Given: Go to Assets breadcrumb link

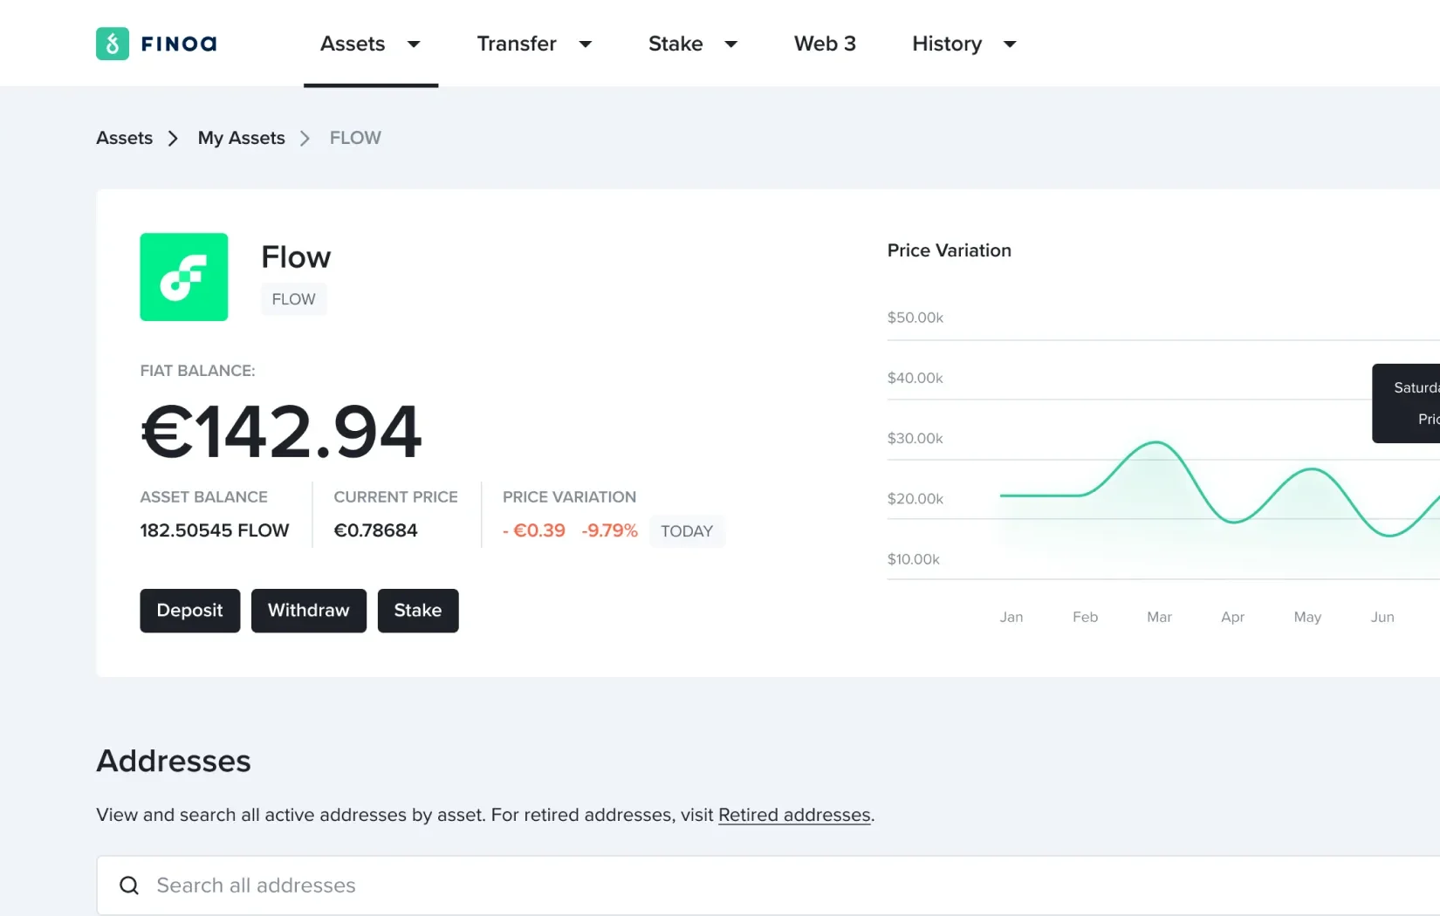Looking at the screenshot, I should click(125, 138).
